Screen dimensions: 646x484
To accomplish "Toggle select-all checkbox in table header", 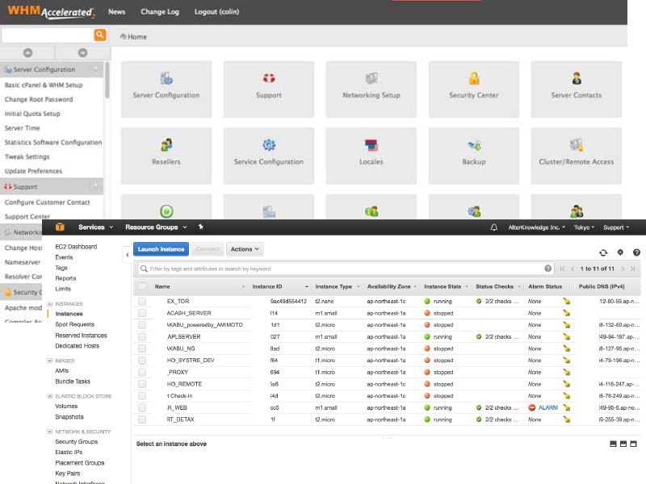I will 142,286.
